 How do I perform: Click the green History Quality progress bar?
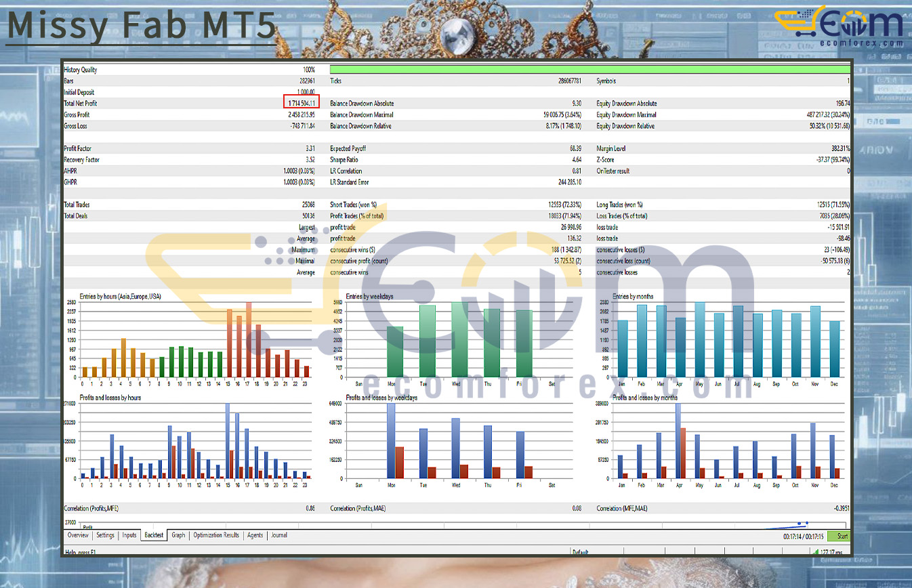590,70
